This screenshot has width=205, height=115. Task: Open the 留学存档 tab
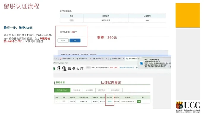(102, 90)
